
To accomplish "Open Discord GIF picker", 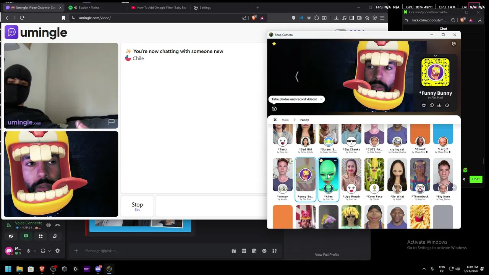I will coord(244,251).
